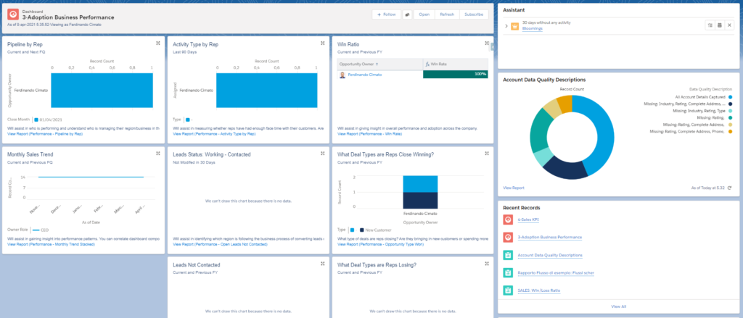This screenshot has width=743, height=318.
Task: Click the red dashboard icon in the header
Action: (13, 14)
